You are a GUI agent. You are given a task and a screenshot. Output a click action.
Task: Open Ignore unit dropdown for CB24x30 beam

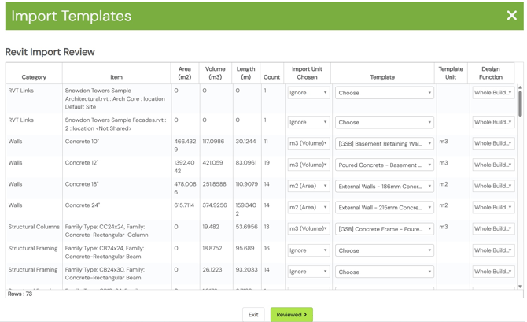[x=308, y=272]
